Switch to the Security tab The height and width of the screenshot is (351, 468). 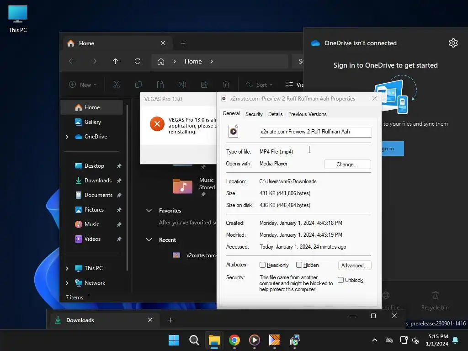click(254, 114)
